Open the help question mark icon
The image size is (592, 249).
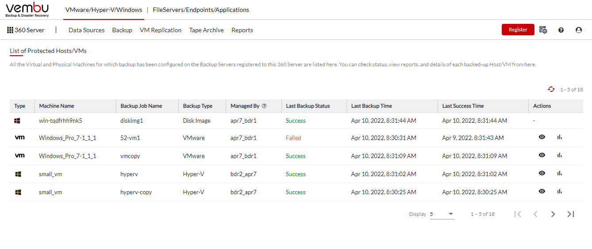point(561,30)
